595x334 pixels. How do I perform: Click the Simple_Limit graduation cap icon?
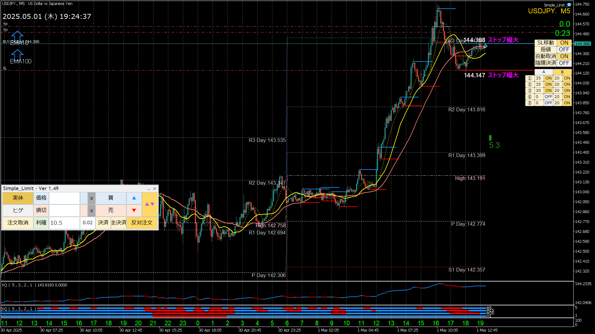click(569, 5)
